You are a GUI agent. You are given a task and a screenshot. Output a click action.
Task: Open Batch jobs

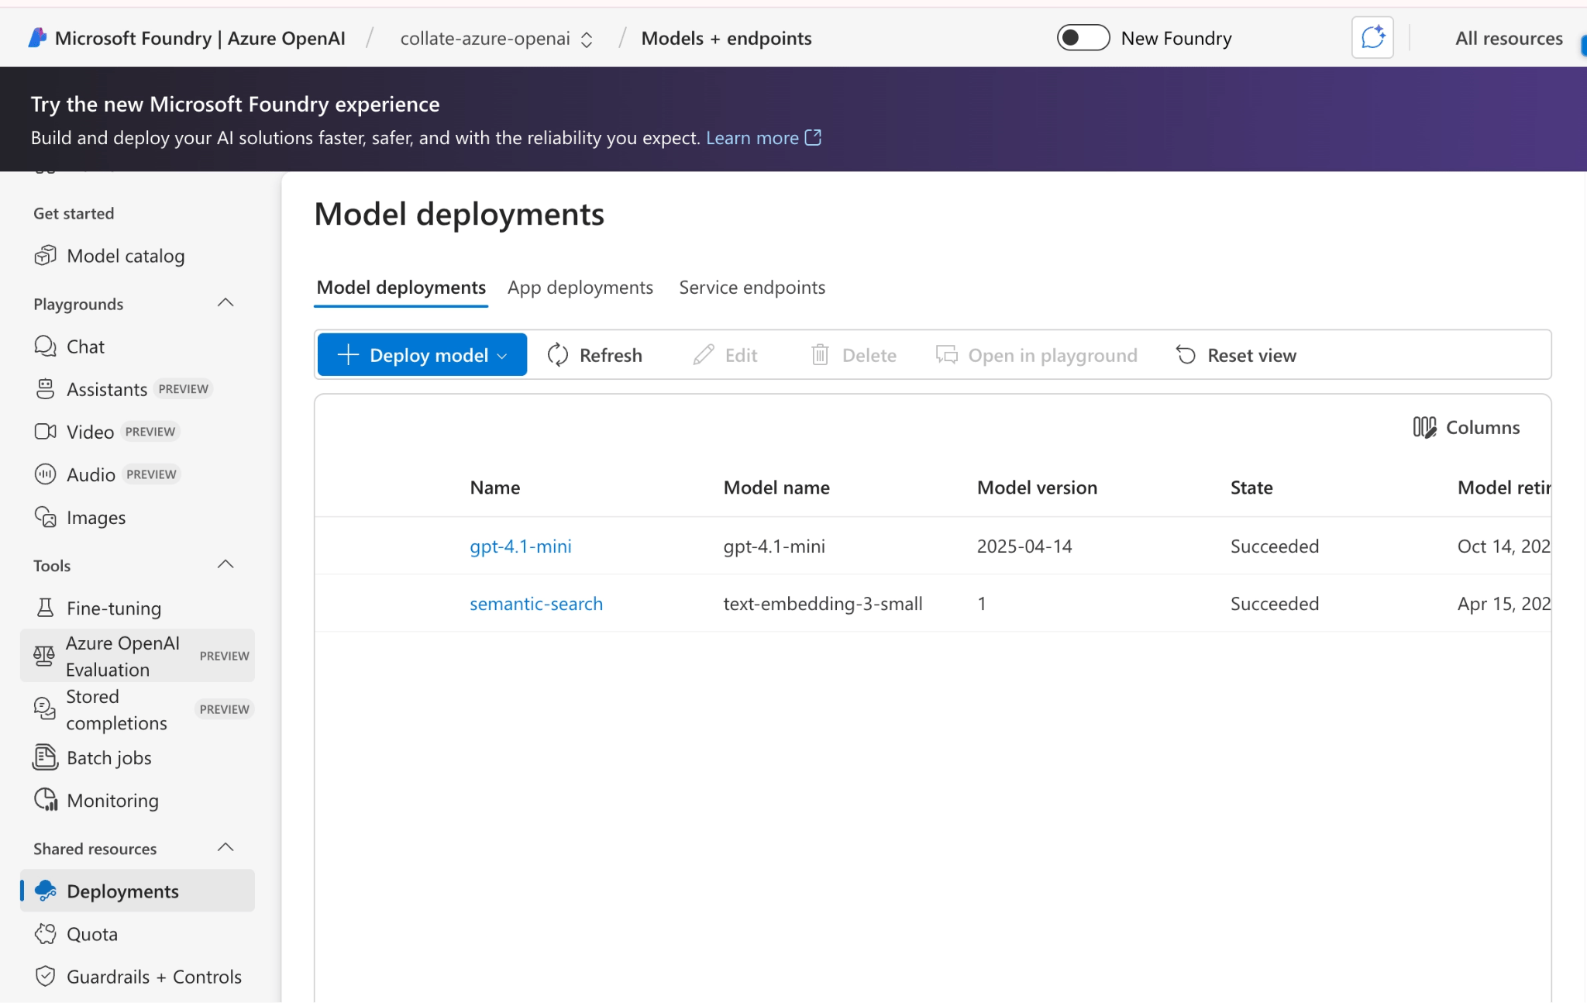click(93, 758)
